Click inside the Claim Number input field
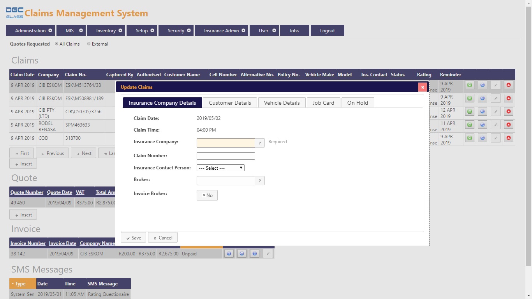The image size is (532, 299). 225,155
